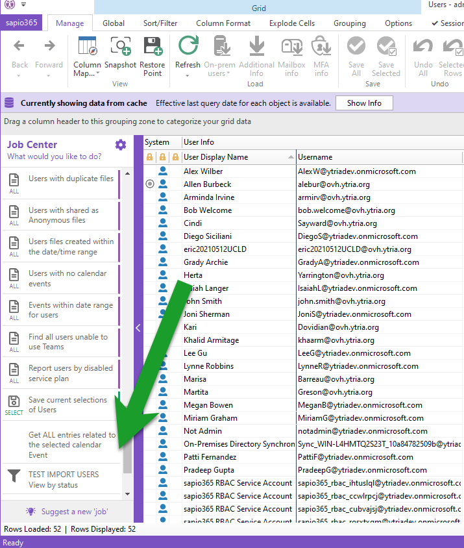Expand the Column Map dropdown arrow
The height and width of the screenshot is (548, 464).
point(97,74)
